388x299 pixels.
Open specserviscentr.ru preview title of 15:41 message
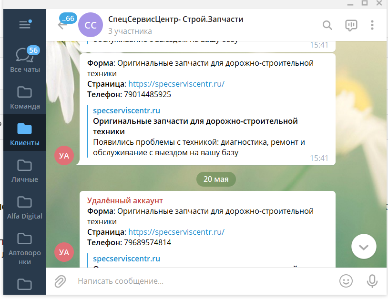126,110
